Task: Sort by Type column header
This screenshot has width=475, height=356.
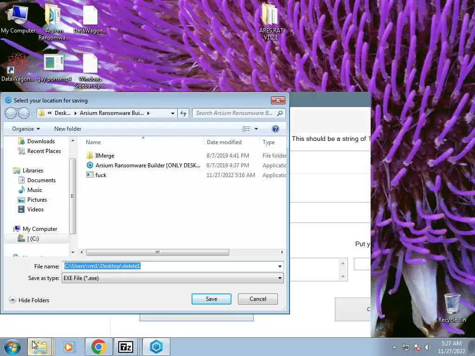Action: click(273, 142)
